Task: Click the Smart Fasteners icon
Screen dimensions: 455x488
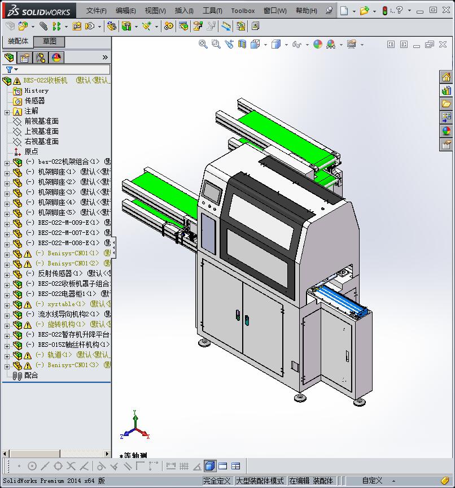Action: (x=77, y=26)
